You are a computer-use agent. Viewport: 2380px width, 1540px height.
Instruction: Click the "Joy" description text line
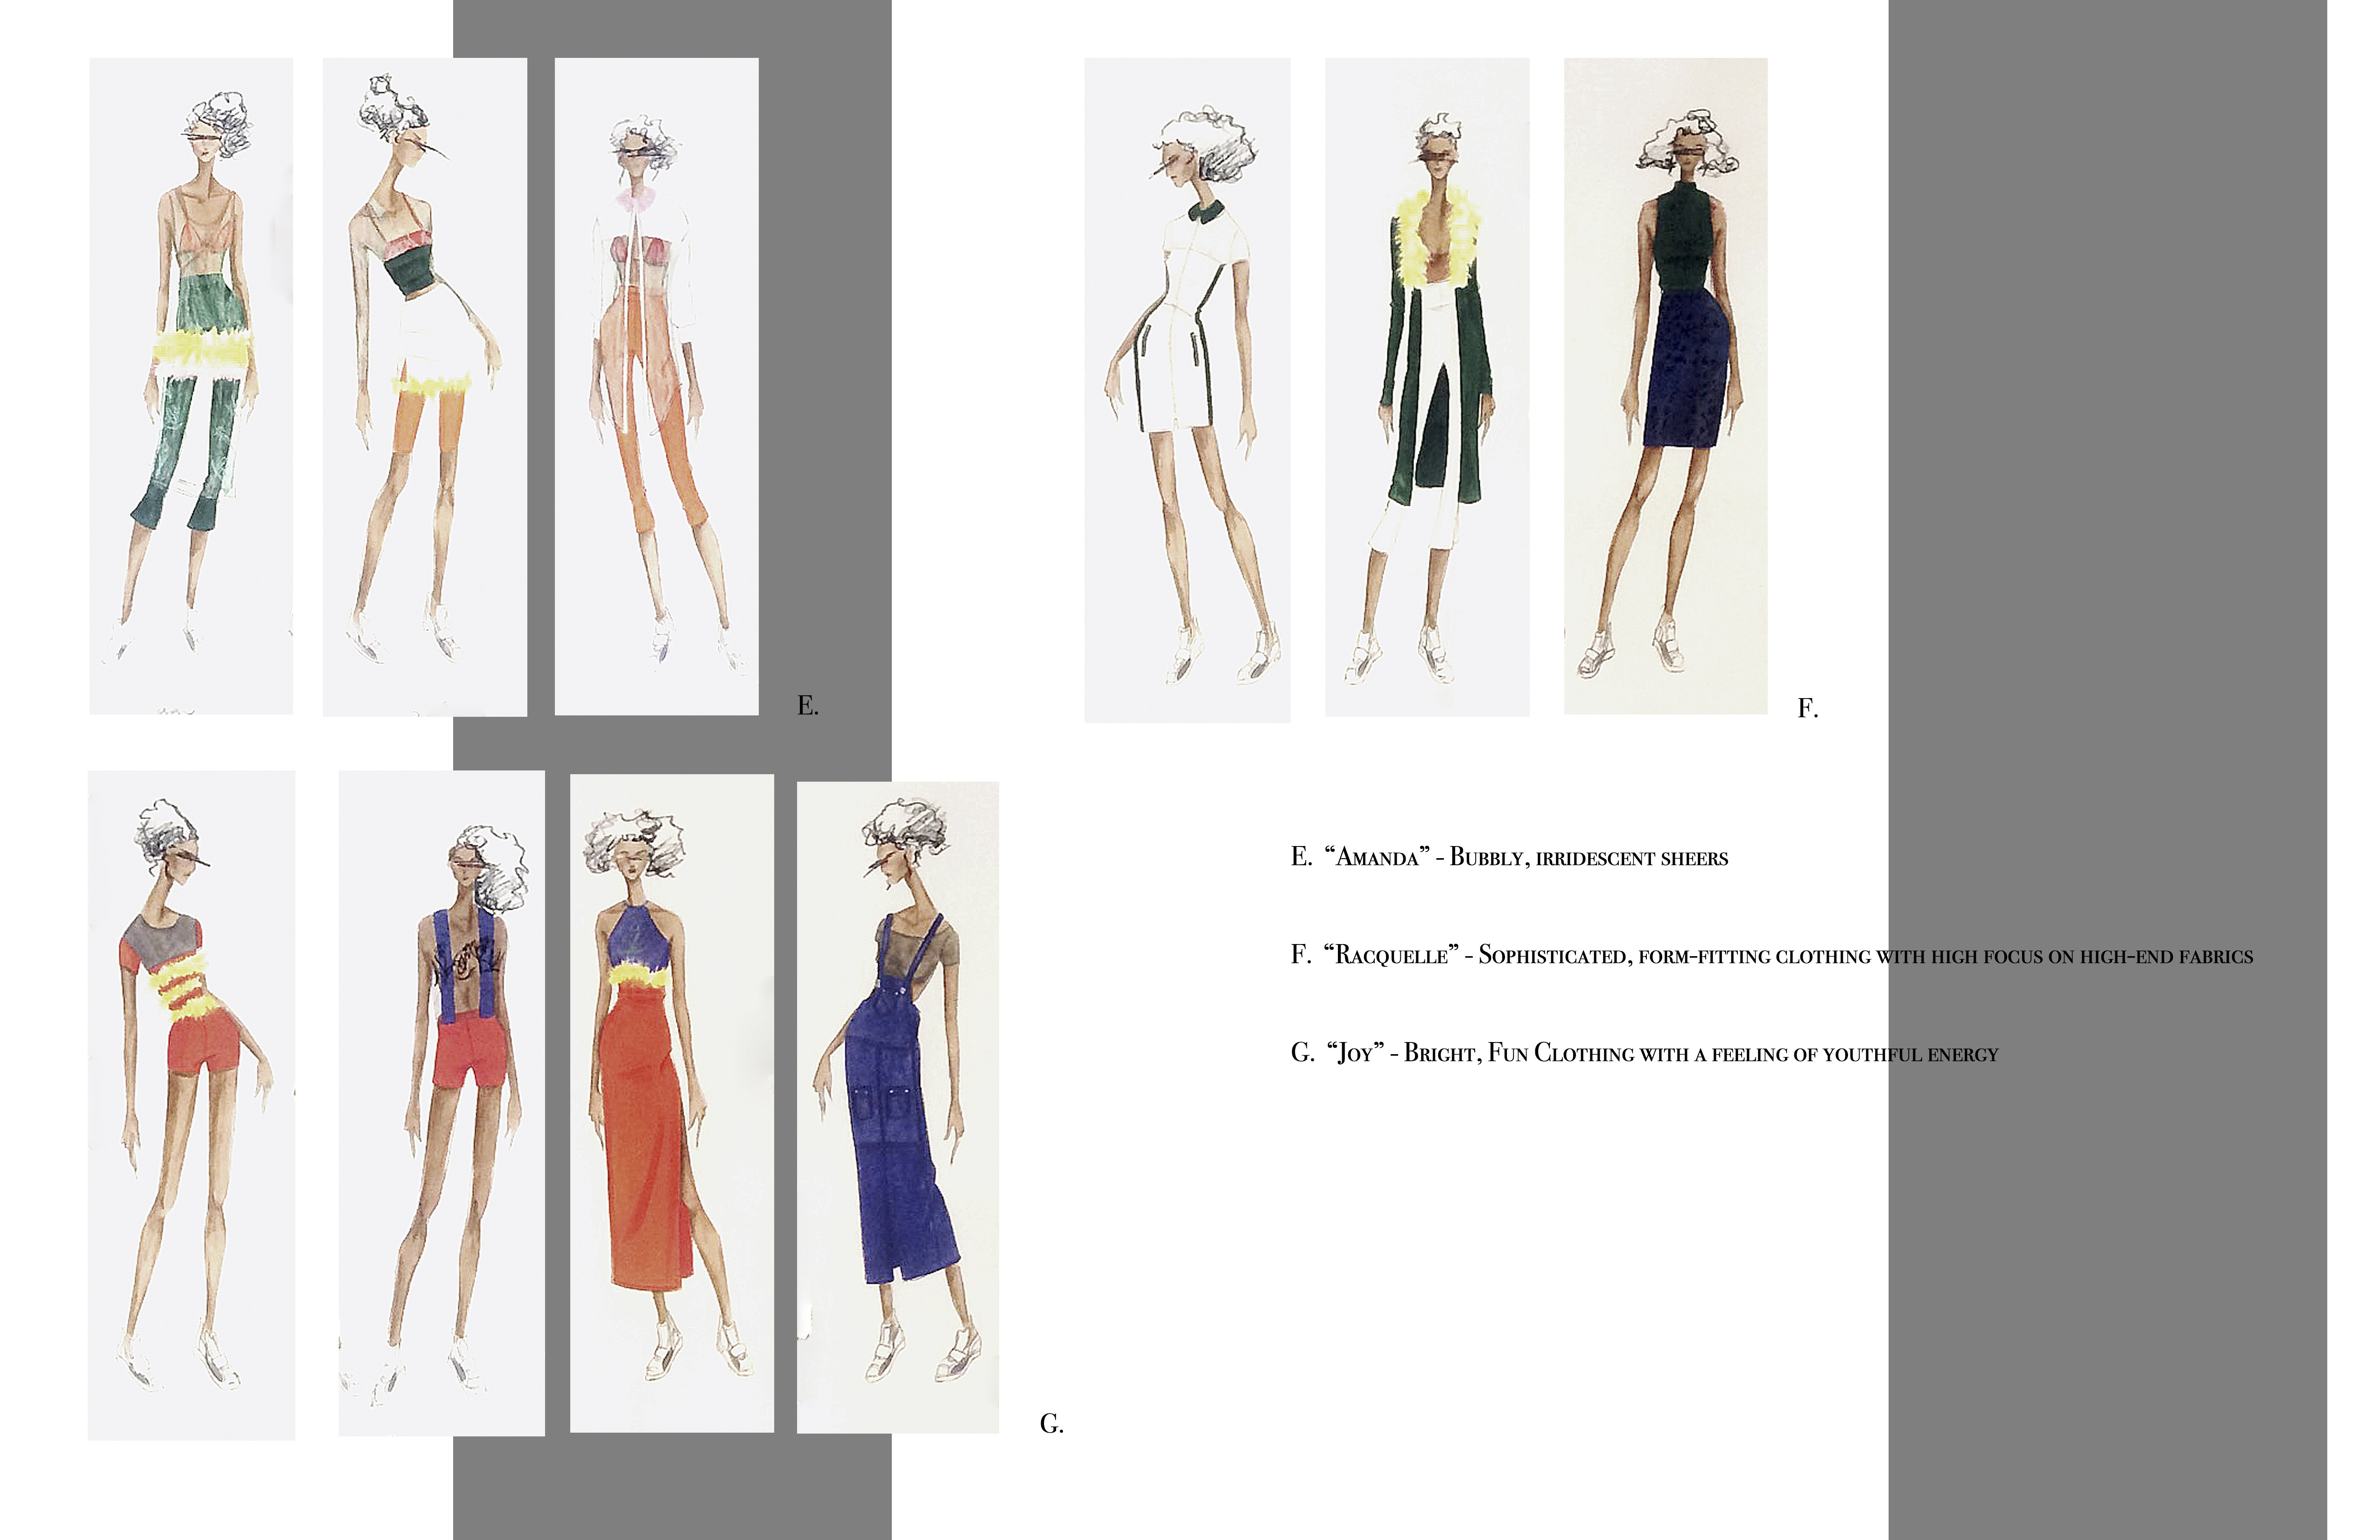pos(1644,1053)
